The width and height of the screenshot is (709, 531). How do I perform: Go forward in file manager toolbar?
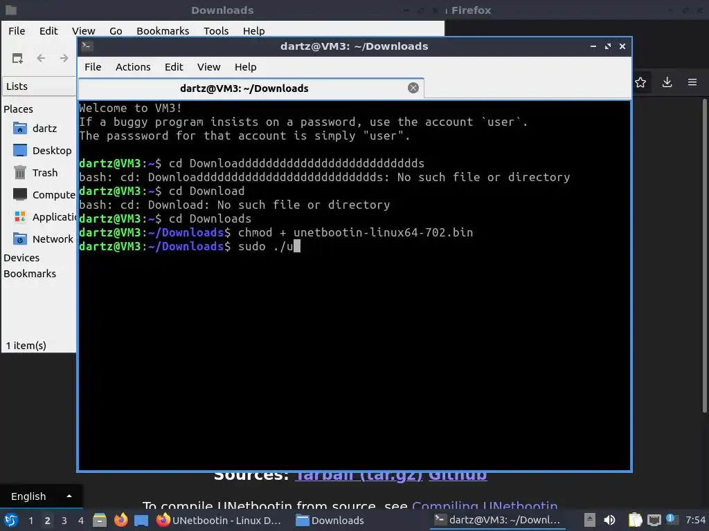64,58
